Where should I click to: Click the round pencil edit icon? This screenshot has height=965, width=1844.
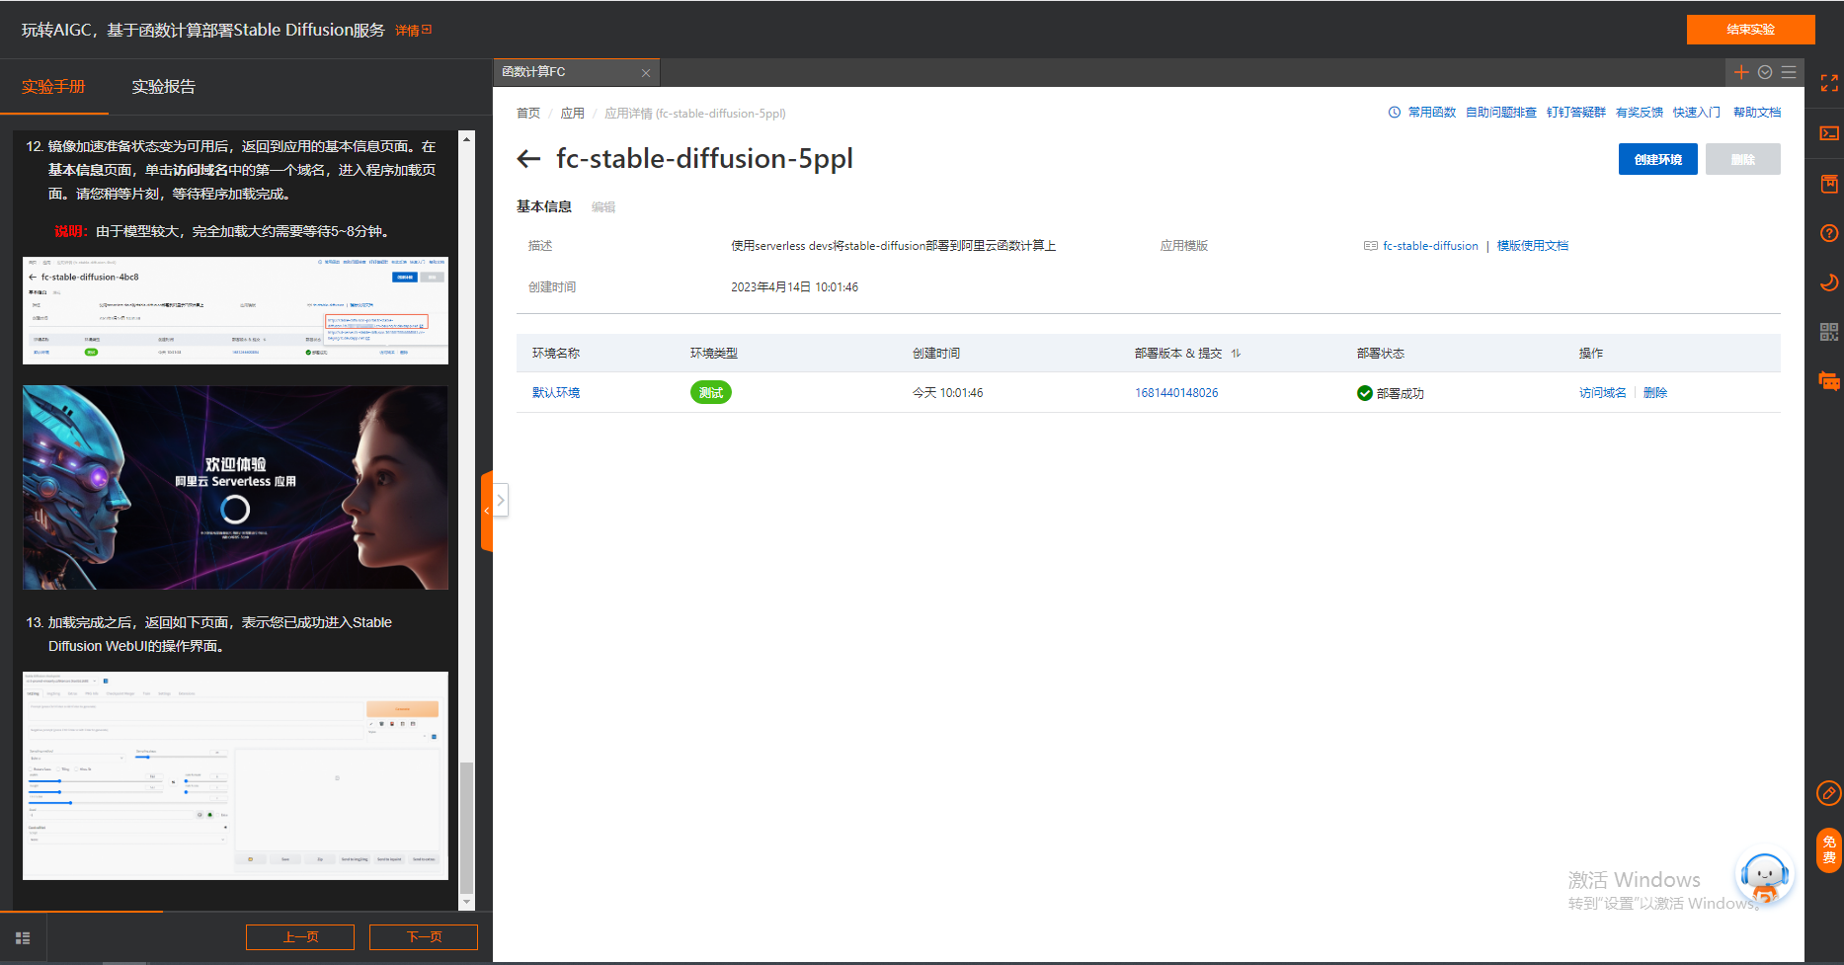pos(1828,792)
